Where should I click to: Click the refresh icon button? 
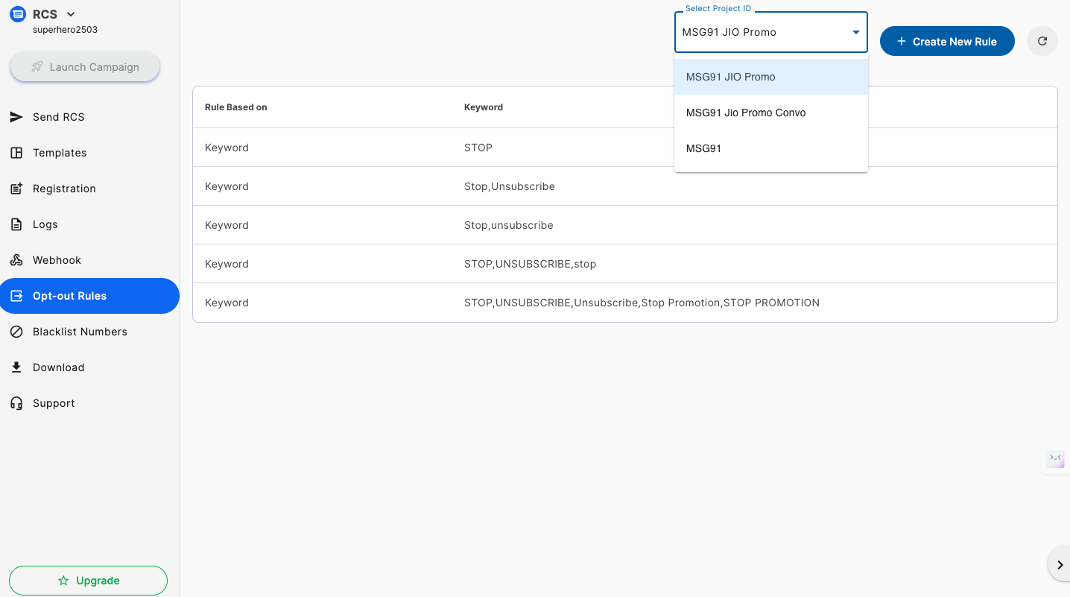(x=1042, y=41)
